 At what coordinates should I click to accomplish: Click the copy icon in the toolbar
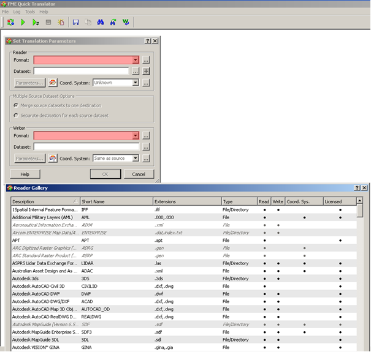pyautogui.click(x=88, y=23)
